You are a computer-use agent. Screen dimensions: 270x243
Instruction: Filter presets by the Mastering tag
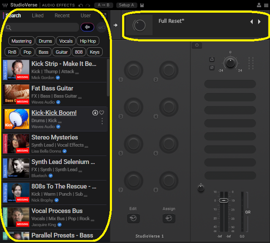(22, 41)
